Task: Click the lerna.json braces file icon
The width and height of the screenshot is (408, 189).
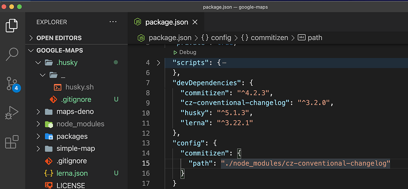Action: click(x=49, y=173)
